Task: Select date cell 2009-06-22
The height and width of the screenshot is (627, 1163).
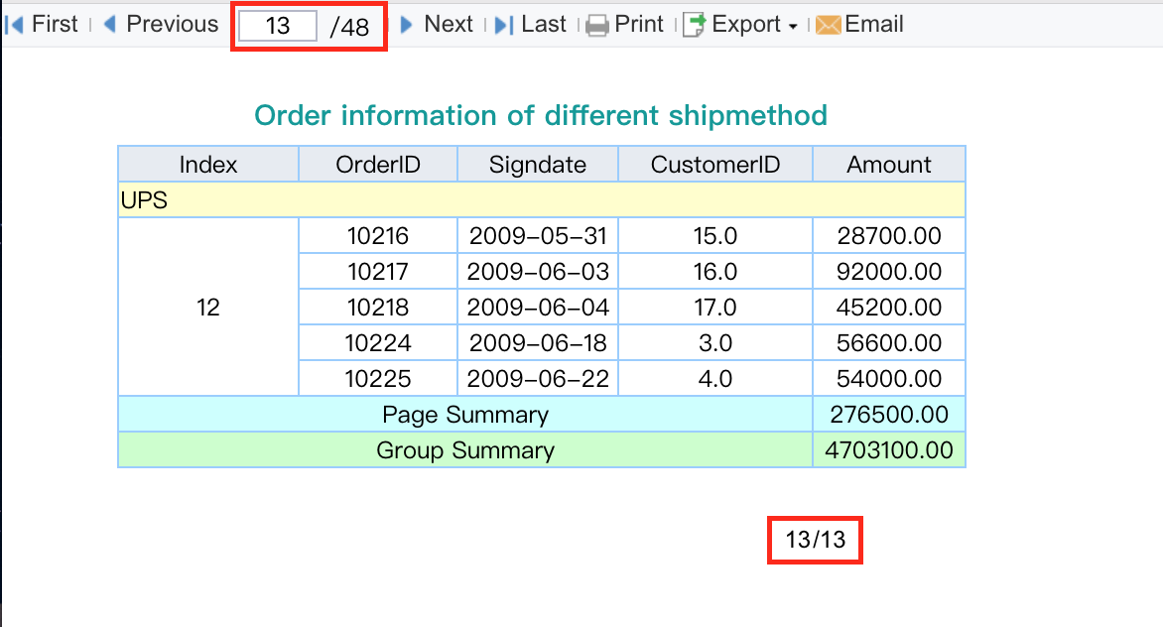Action: (x=538, y=378)
